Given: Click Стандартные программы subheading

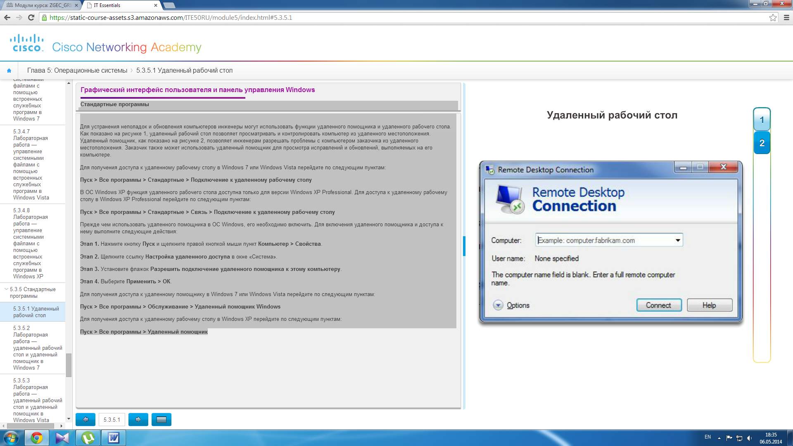Looking at the screenshot, I should coord(114,104).
